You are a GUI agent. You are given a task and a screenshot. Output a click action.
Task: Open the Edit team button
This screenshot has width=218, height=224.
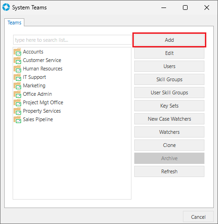(x=169, y=53)
